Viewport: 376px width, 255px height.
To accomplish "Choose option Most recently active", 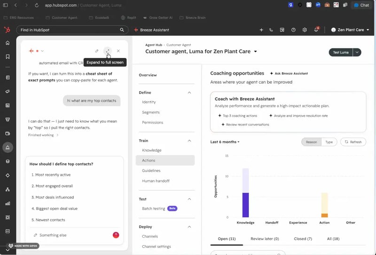I will [x=51, y=175].
